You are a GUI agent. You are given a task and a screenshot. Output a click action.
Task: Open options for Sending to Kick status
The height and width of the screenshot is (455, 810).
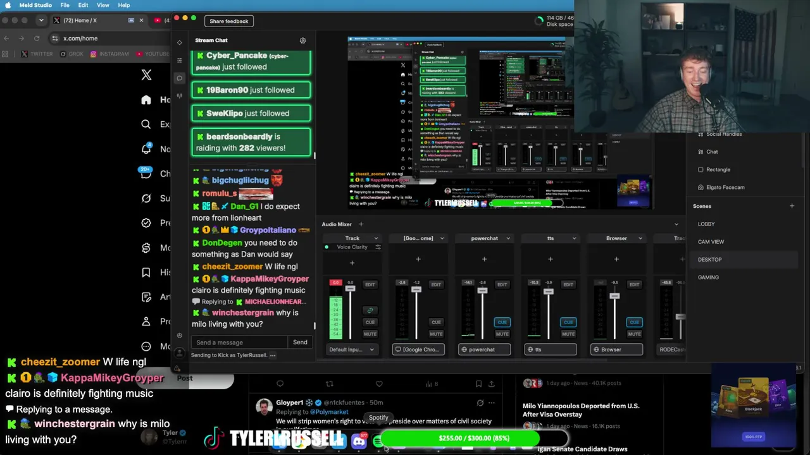273,355
